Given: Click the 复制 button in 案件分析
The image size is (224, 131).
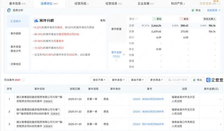Looking at the screenshot, I should pos(103,20).
